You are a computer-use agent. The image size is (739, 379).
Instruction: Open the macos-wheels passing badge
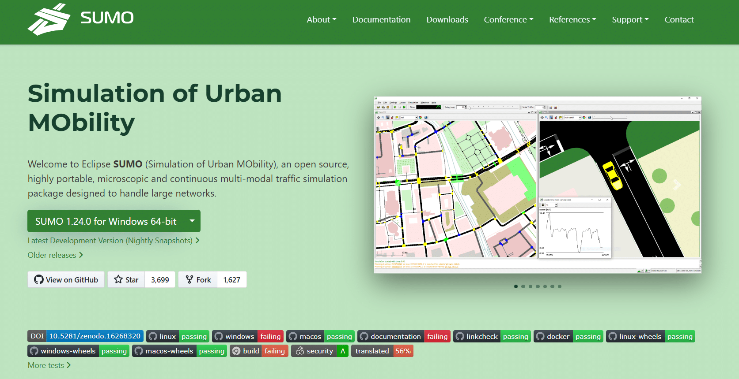(179, 351)
